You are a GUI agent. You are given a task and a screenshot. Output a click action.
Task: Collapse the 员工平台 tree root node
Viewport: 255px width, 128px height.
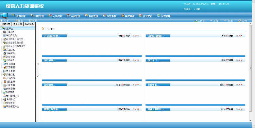(8, 28)
